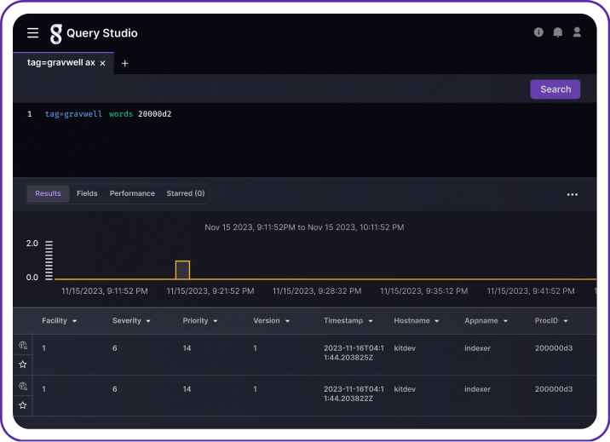Open the Starred (0) tab
The height and width of the screenshot is (442, 610).
click(186, 193)
